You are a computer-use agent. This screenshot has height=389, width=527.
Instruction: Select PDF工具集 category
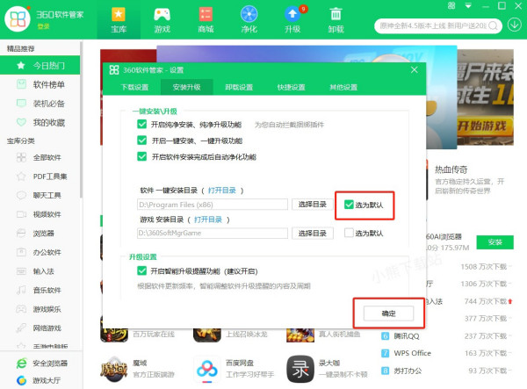coord(40,176)
